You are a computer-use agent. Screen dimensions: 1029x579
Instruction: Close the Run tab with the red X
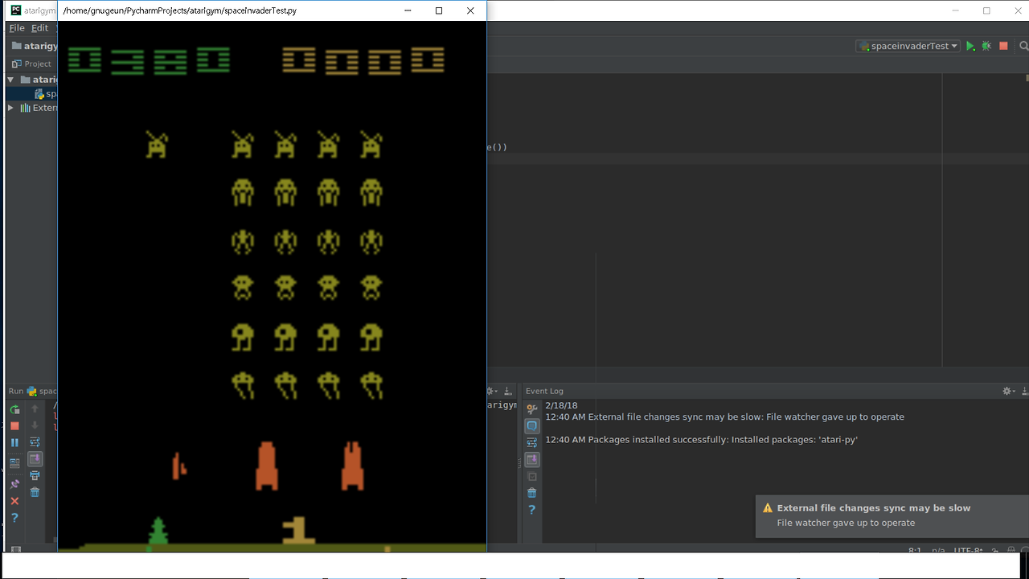pos(14,501)
